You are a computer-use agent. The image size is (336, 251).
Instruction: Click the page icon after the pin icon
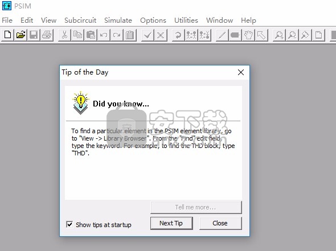coord(319,35)
